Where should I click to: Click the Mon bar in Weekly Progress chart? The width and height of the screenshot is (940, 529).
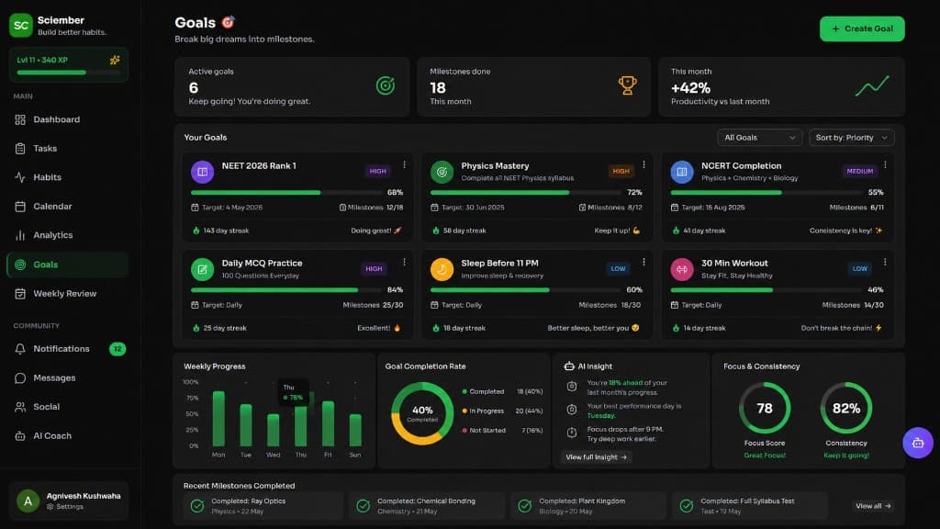(218, 419)
